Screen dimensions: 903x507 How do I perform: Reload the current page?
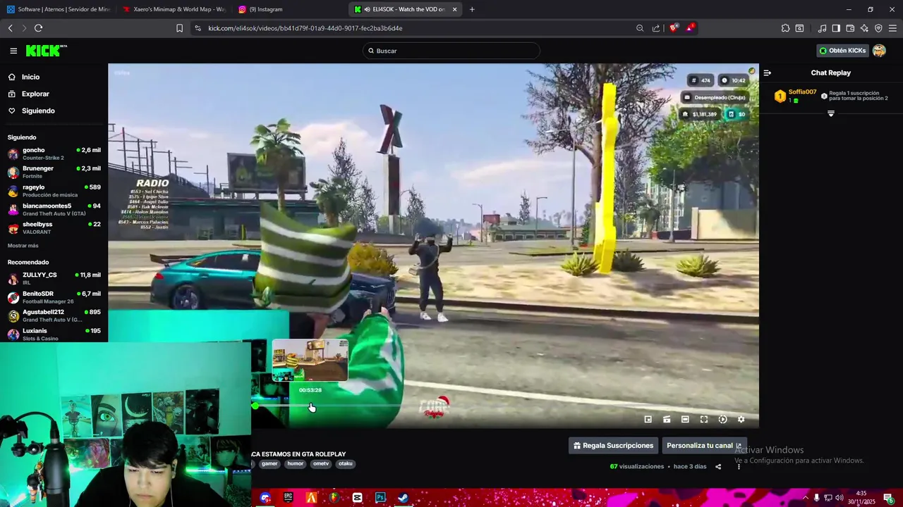(38, 28)
